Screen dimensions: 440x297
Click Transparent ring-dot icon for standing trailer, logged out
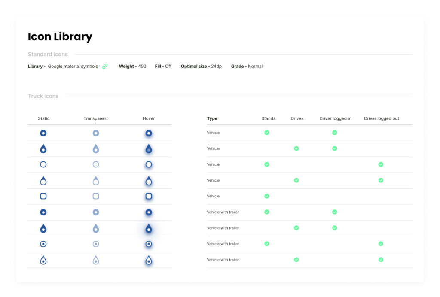pos(96,244)
